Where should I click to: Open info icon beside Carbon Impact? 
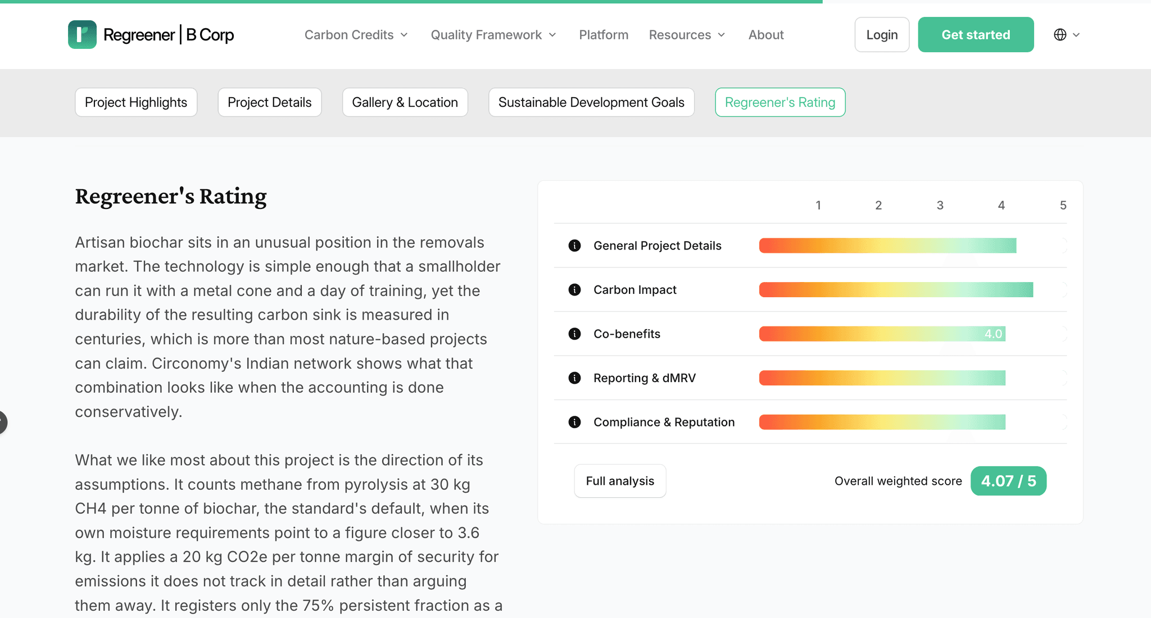[x=574, y=290]
